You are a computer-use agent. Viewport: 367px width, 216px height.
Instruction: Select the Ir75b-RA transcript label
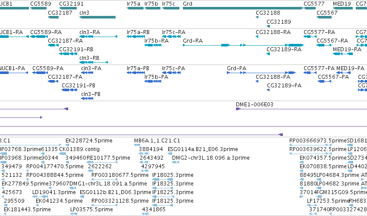pyautogui.click(x=157, y=40)
